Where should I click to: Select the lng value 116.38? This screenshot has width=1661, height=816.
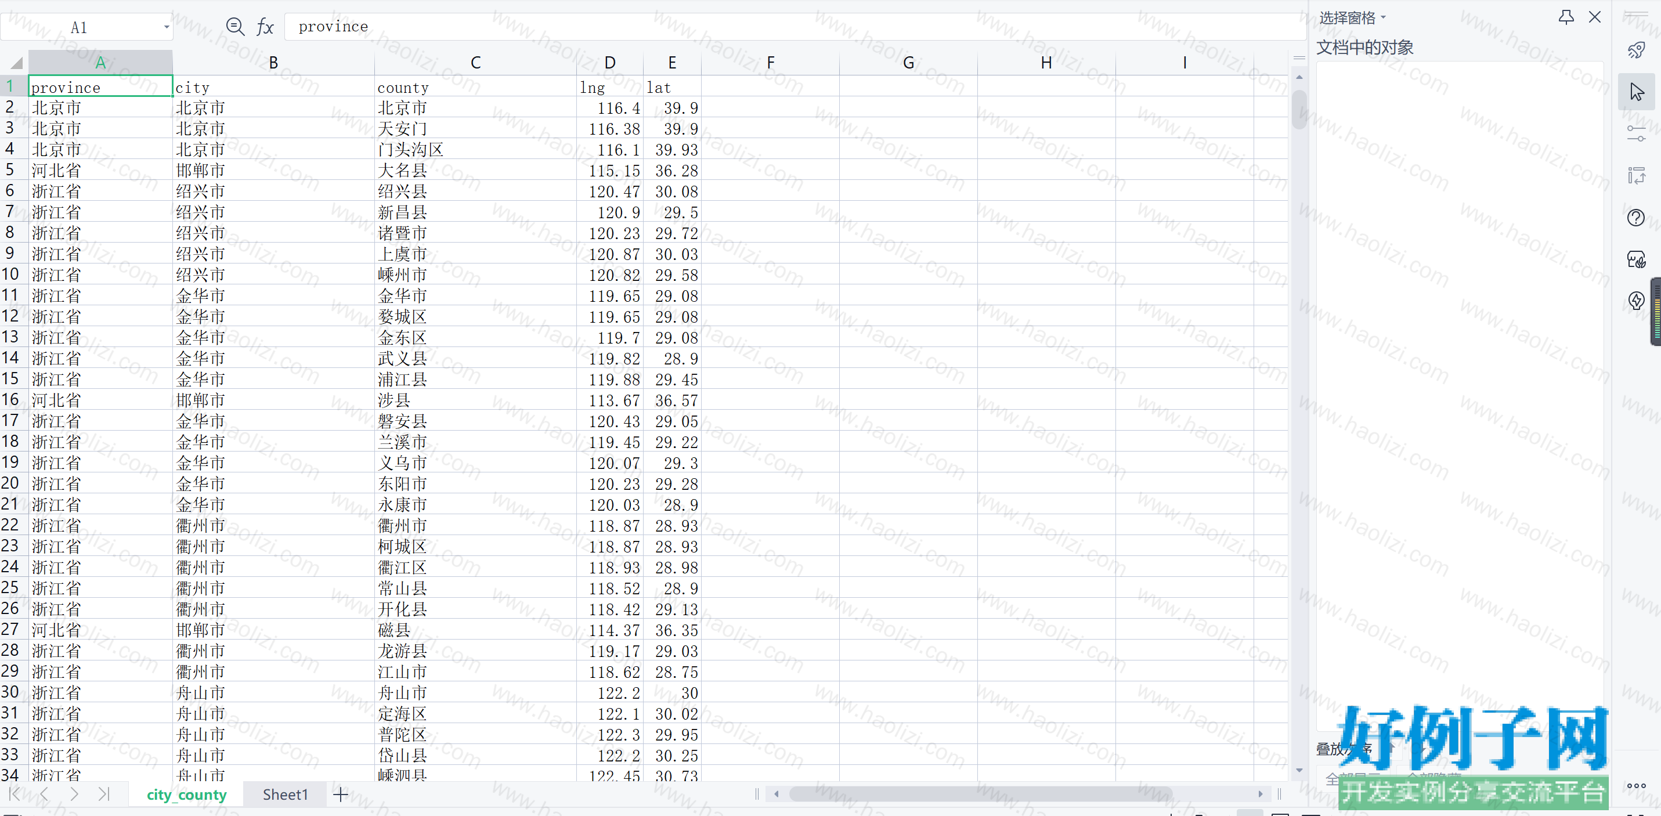pos(610,128)
